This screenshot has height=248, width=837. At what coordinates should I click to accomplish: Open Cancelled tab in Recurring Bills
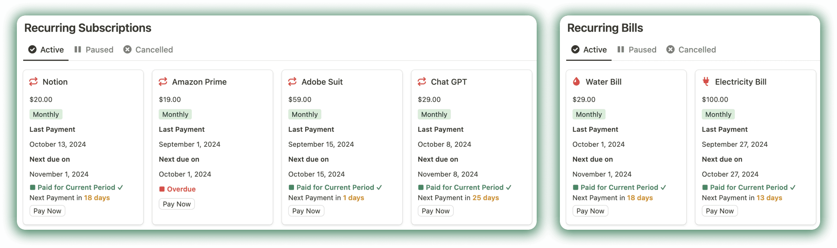point(691,50)
